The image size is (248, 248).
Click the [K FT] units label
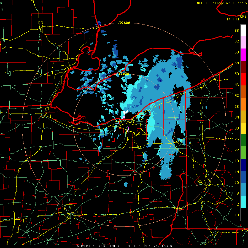point(233,19)
